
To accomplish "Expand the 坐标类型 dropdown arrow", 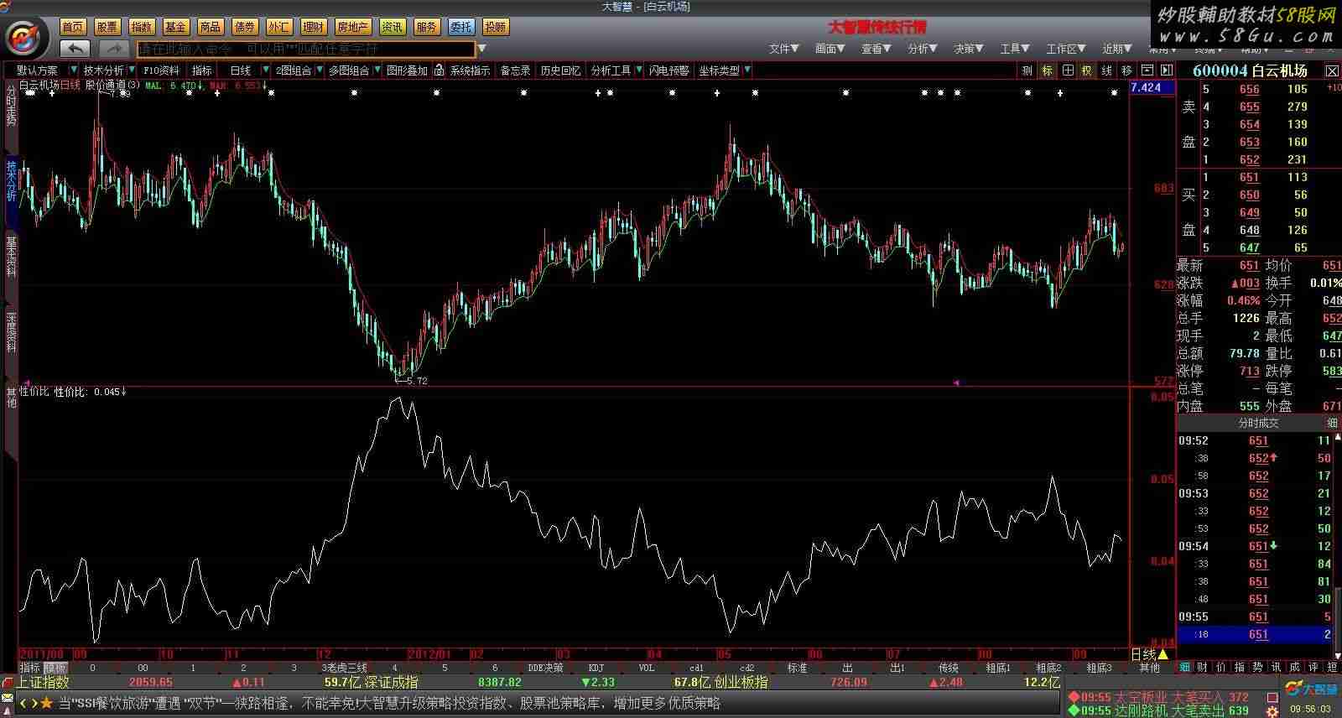I will 746,70.
